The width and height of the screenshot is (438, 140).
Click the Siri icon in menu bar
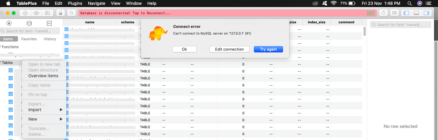click(420, 3)
